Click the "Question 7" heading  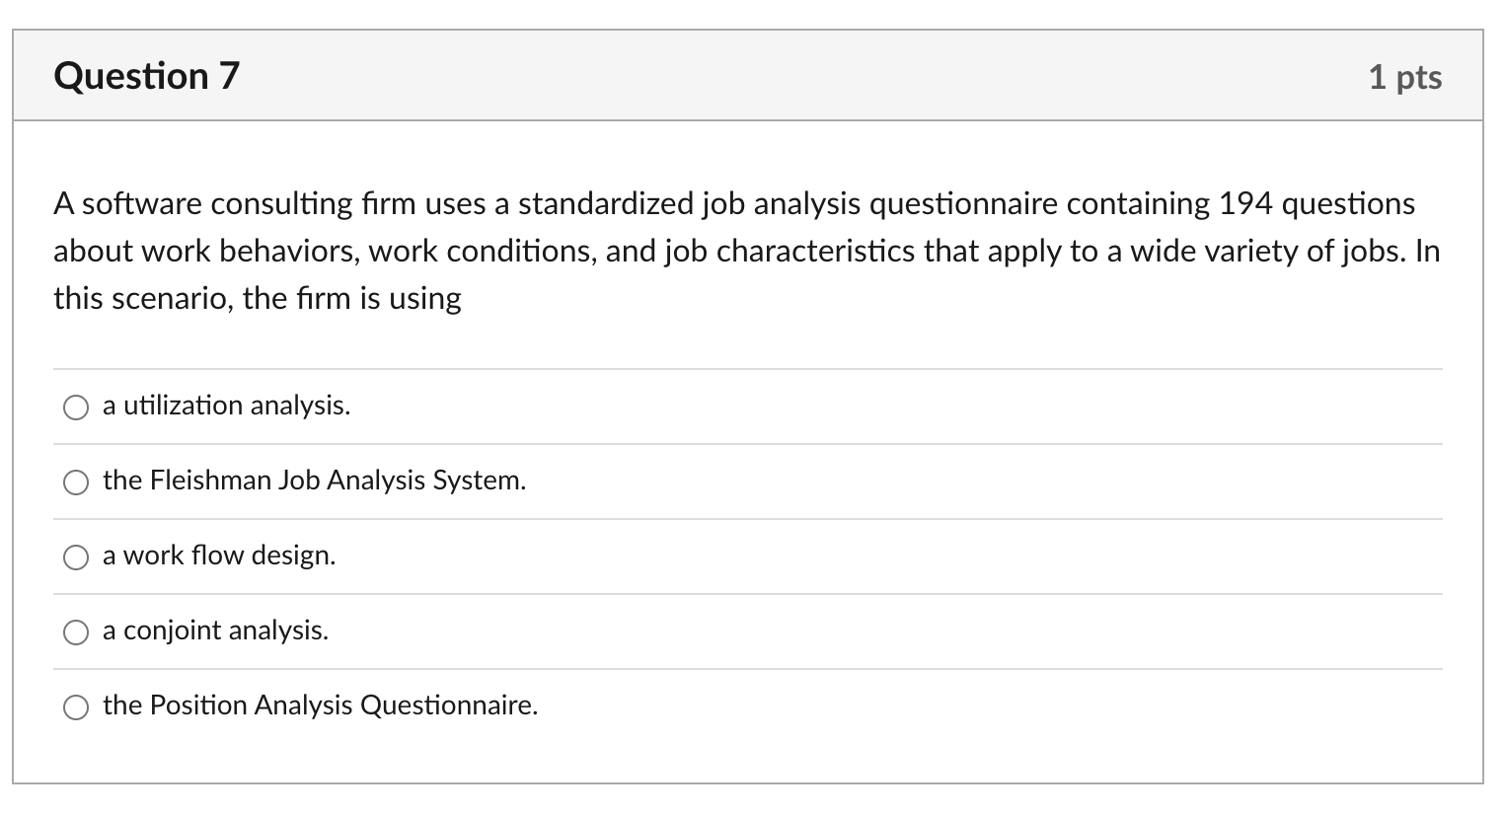[147, 76]
